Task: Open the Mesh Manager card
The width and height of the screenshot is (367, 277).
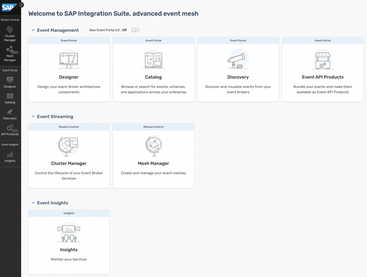Action: [153, 156]
